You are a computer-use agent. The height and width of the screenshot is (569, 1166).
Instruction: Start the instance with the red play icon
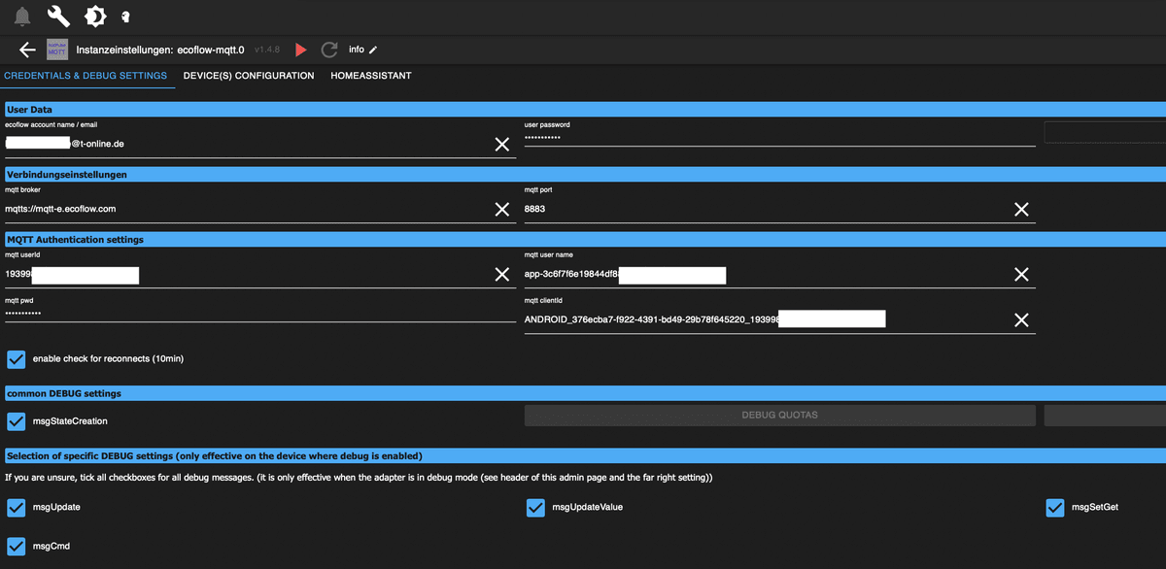point(300,50)
